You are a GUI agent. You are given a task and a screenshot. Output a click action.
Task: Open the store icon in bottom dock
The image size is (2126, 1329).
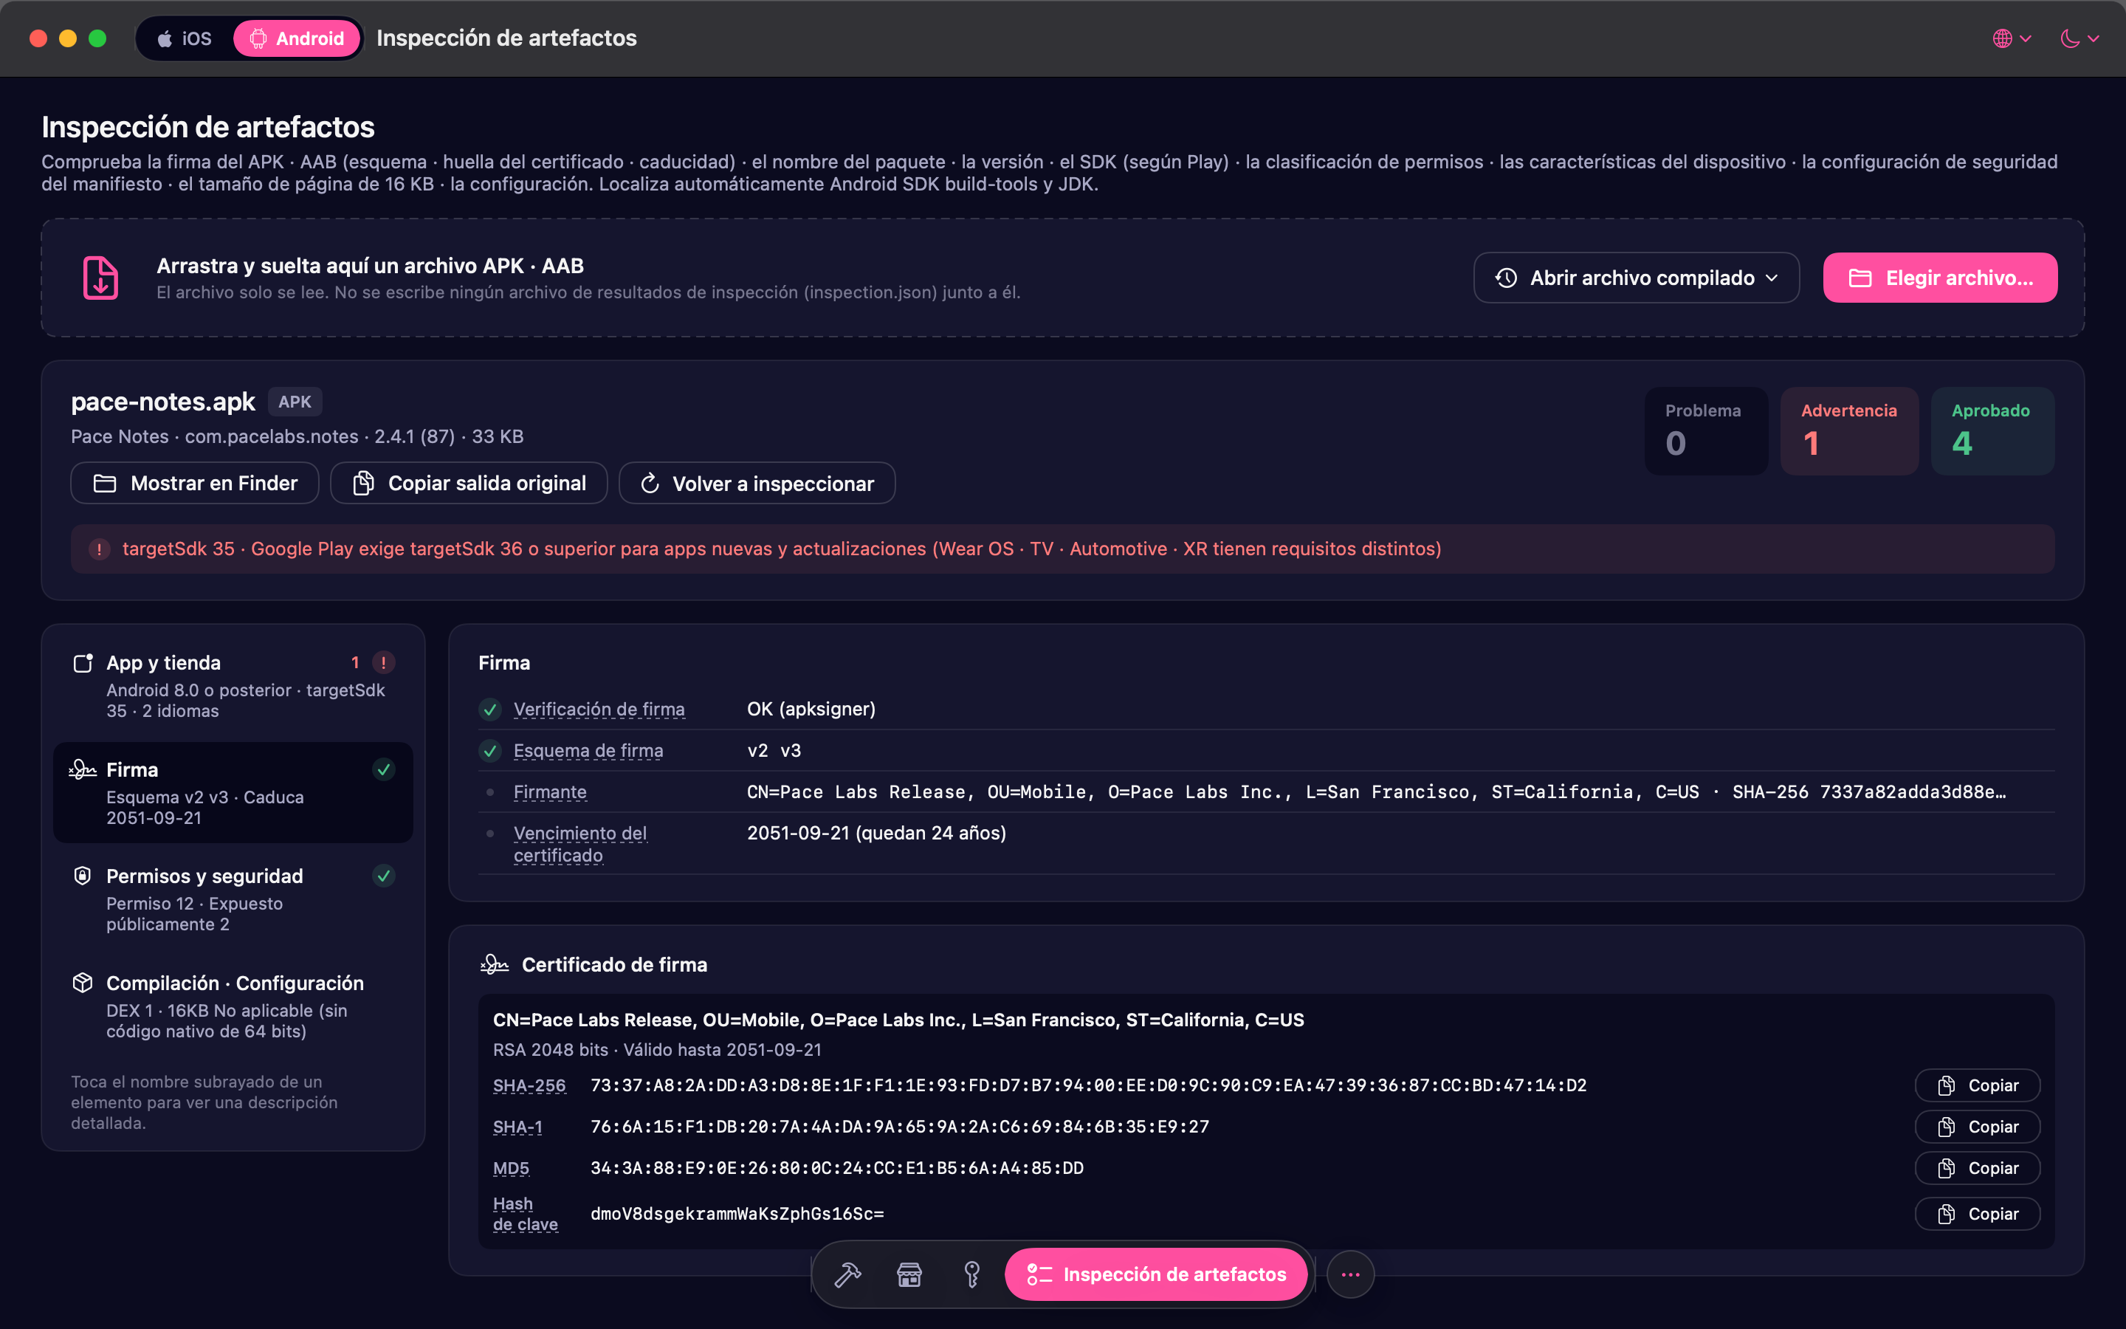[x=909, y=1274]
